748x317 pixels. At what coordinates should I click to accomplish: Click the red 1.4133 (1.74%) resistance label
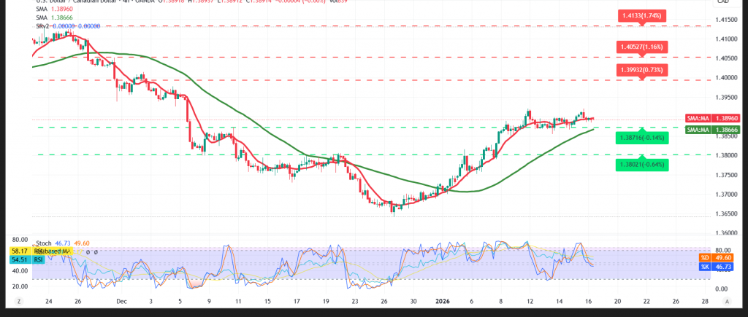pyautogui.click(x=642, y=13)
